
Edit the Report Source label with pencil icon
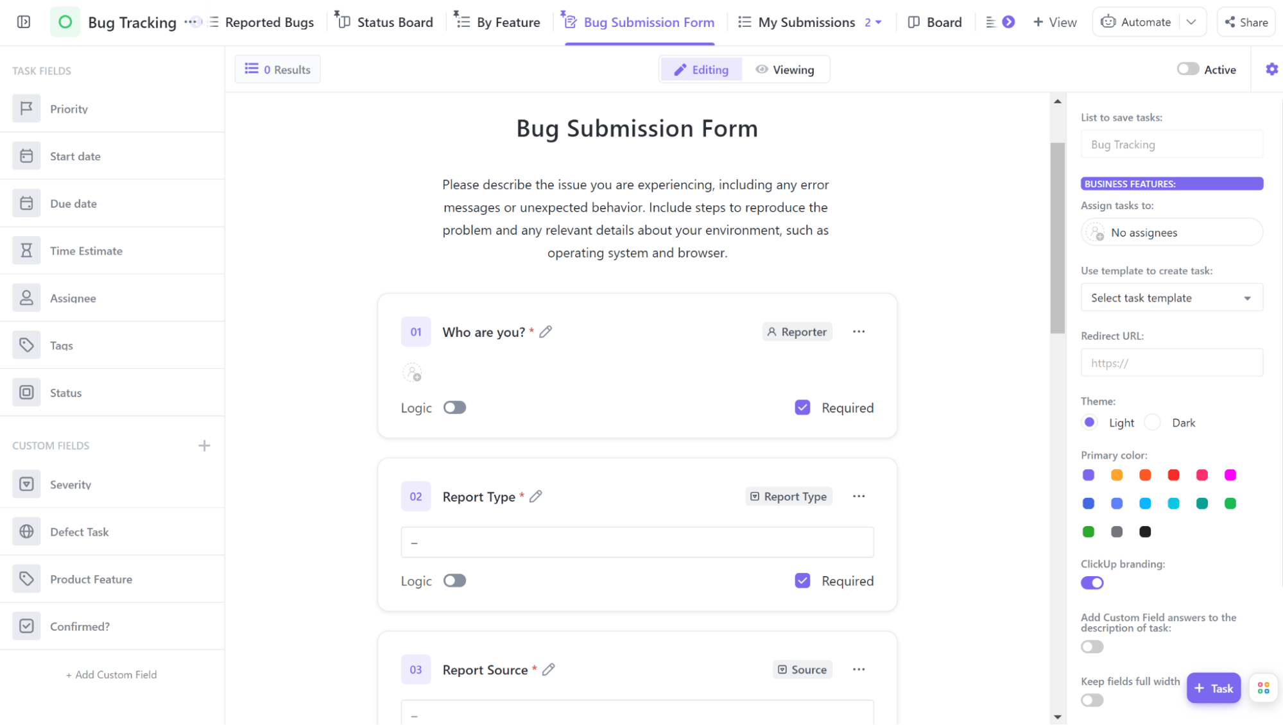[x=548, y=669]
